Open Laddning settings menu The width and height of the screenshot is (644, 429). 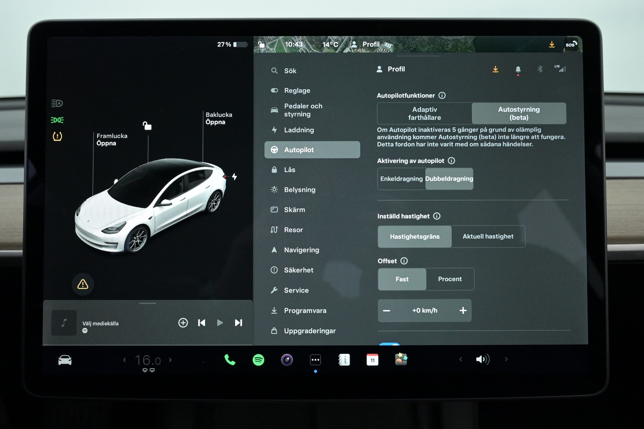tap(299, 130)
